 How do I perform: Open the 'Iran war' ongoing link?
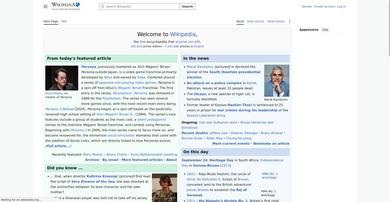click(206, 122)
